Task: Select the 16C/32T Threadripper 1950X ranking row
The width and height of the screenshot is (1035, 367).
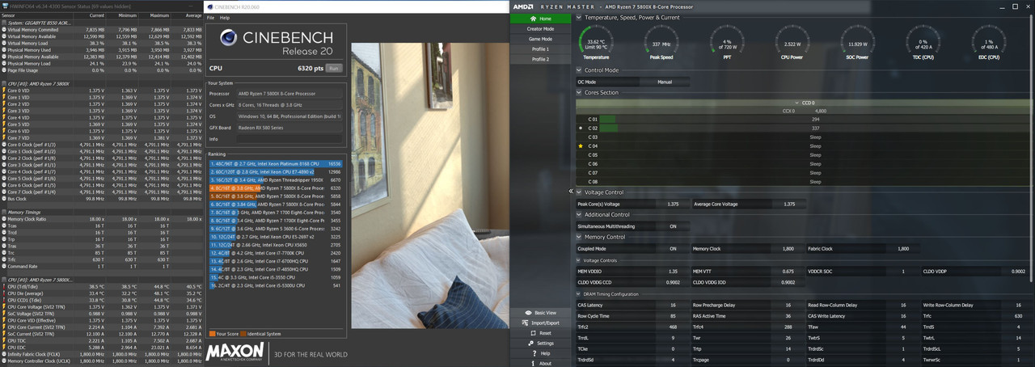Action: tap(275, 179)
